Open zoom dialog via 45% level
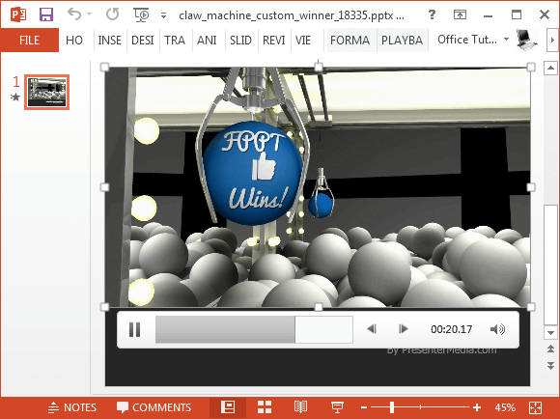The width and height of the screenshot is (560, 419). pos(505,407)
